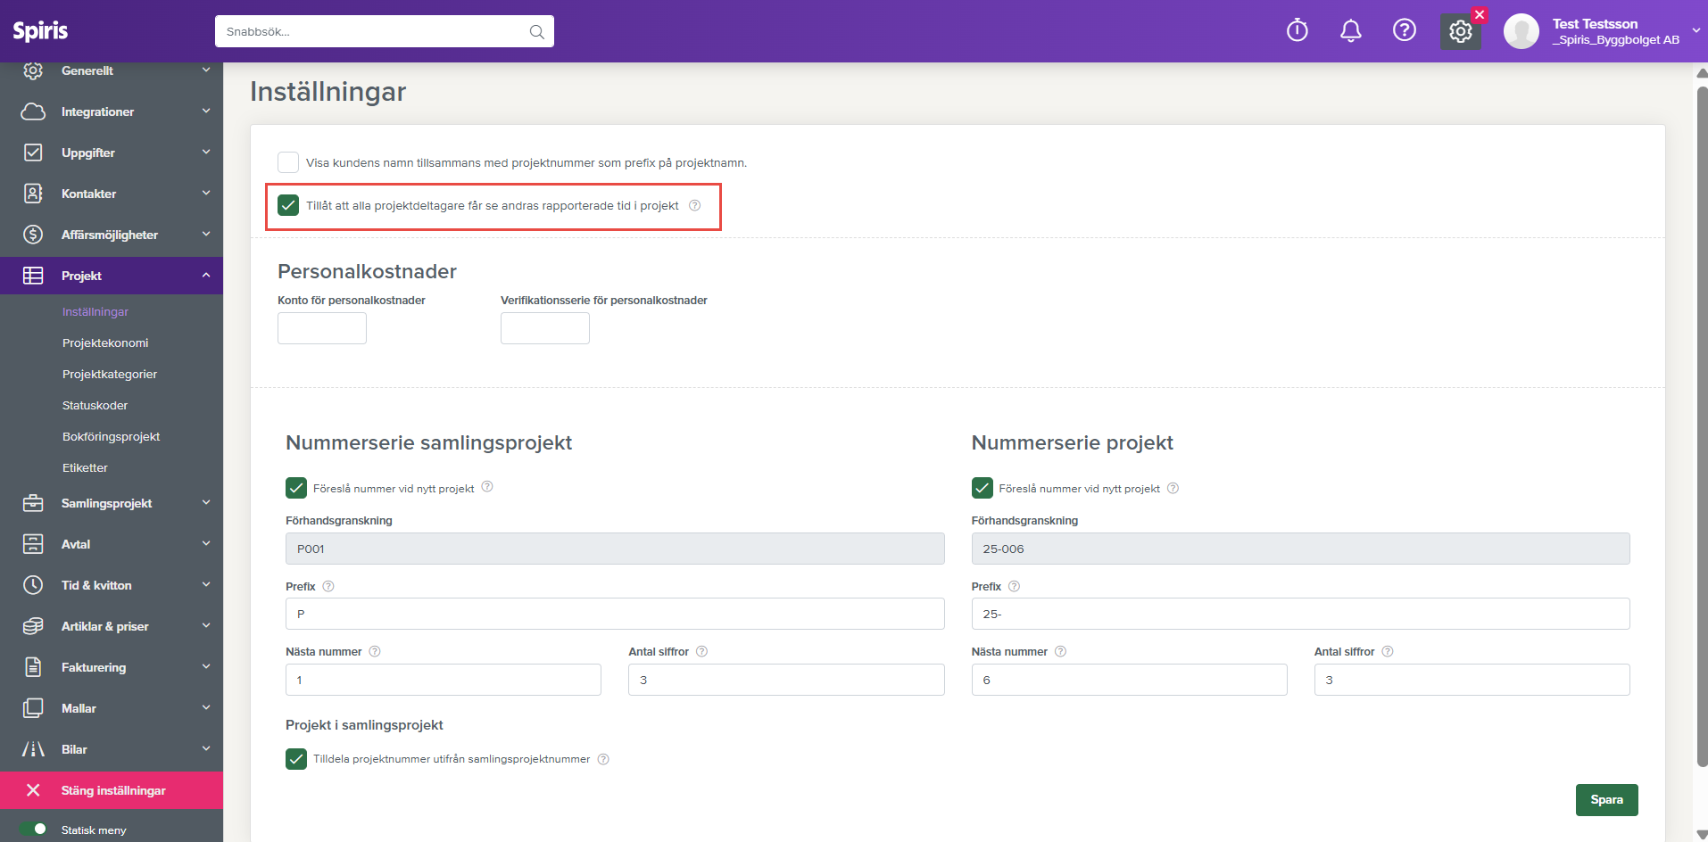Screen dimensions: 1708x842
Task: Click help icon beside Nästa nummer
Action: [x=375, y=652]
